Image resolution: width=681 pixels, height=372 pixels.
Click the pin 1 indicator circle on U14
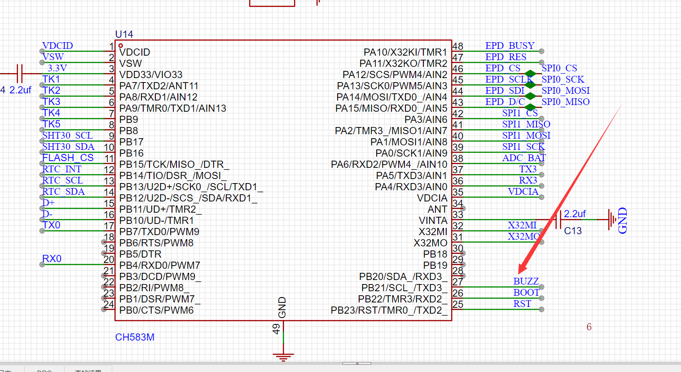point(120,46)
